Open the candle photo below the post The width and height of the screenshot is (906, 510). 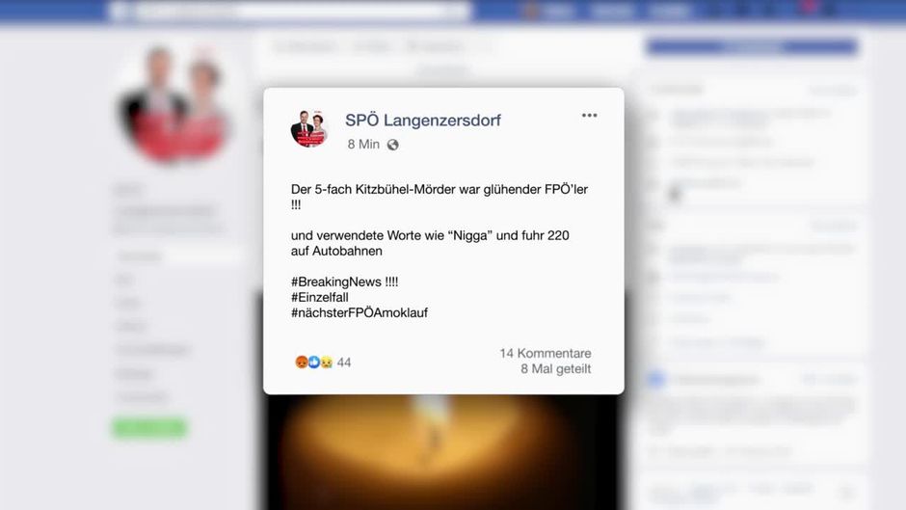point(443,452)
